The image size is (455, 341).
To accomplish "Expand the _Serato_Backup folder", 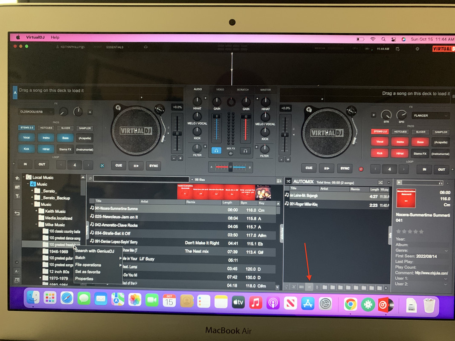I will pyautogui.click(x=32, y=197).
